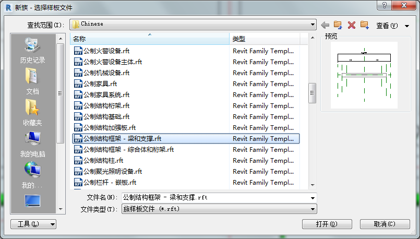Click type cell of 公制家具.rft row
The height and width of the screenshot is (239, 420).
coord(263,84)
